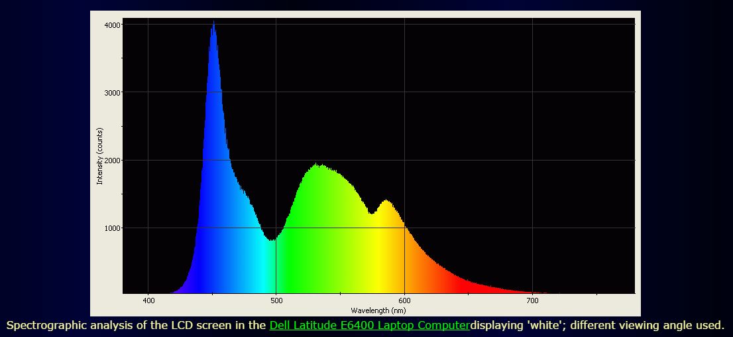This screenshot has height=337, width=733.
Task: Click the 3000 label on the intensity axis
Action: 113,93
